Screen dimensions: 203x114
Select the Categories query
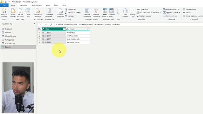coord(18,40)
